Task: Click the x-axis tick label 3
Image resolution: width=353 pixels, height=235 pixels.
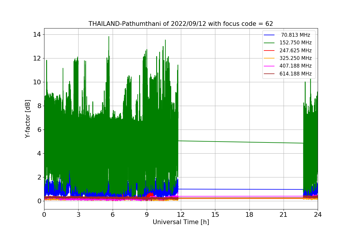Action: (x=78, y=215)
